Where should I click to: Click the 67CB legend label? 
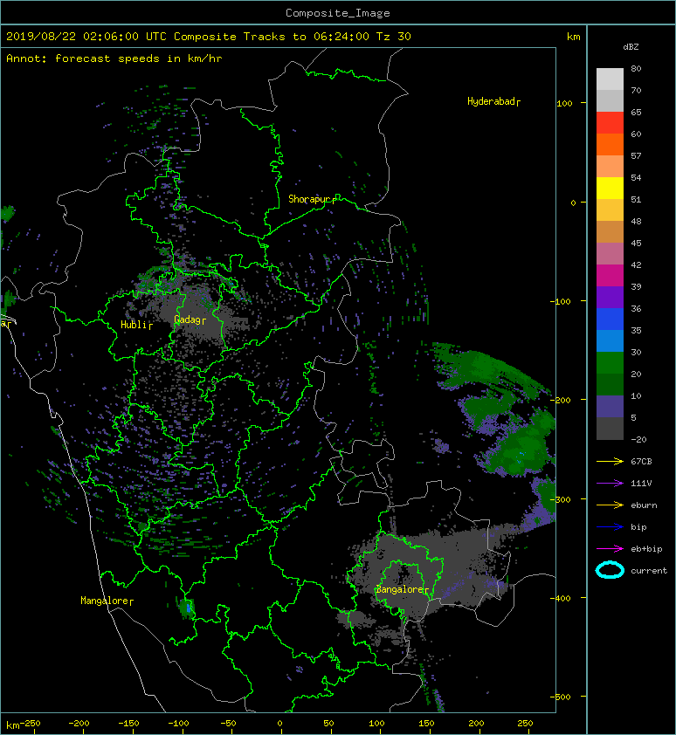(641, 462)
